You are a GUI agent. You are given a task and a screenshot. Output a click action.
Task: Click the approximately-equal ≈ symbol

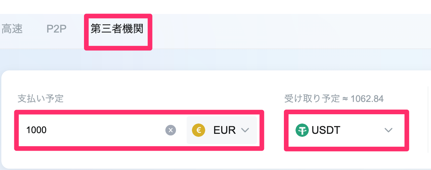(345, 99)
